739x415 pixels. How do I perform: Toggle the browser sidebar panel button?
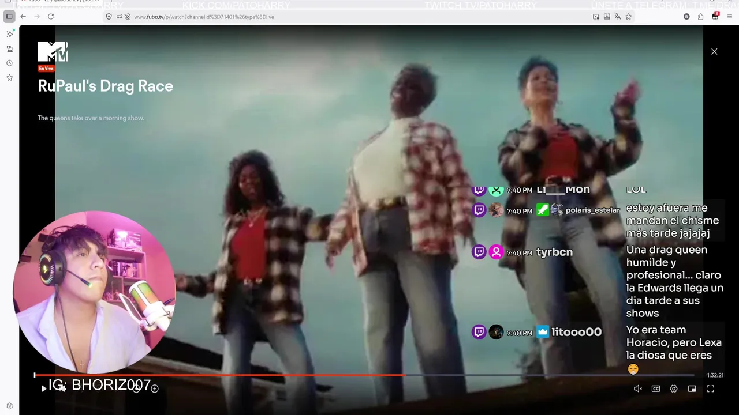(9, 17)
